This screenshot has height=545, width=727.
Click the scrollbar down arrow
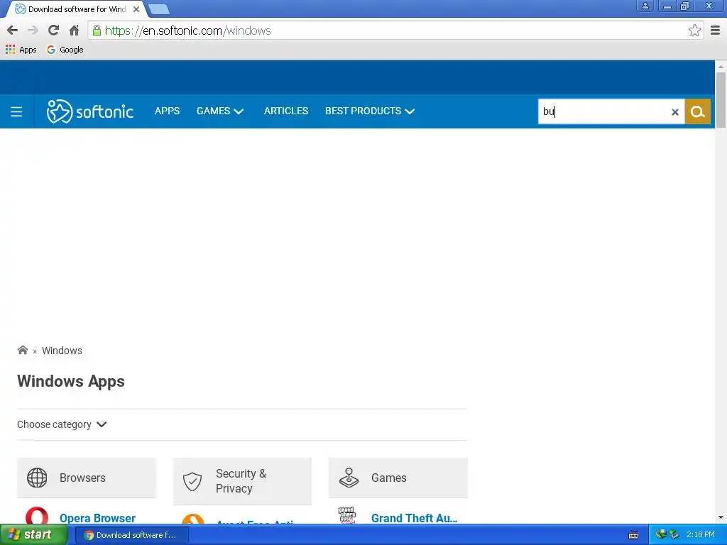pos(721,517)
